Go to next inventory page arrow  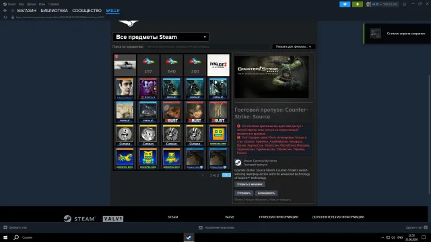point(226,175)
